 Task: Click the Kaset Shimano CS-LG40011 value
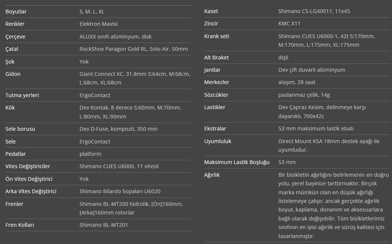(x=314, y=11)
